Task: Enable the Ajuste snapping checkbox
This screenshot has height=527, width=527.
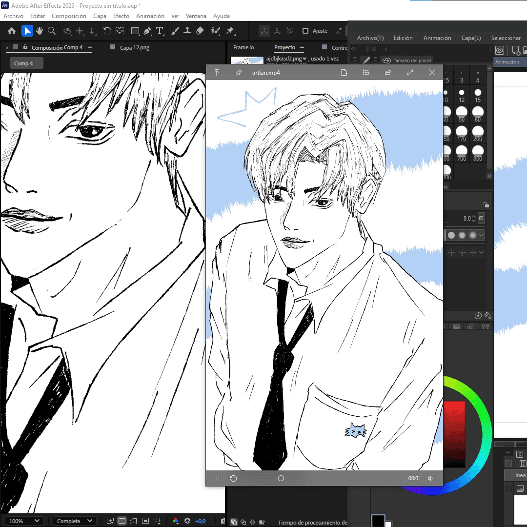Action: coord(305,31)
